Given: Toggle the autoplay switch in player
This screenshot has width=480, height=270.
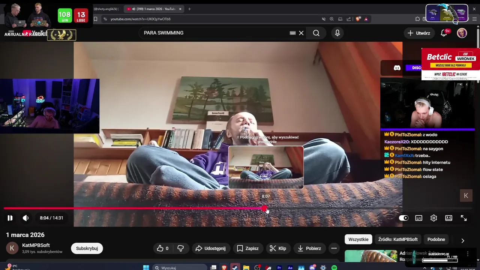Looking at the screenshot, I should (403, 218).
